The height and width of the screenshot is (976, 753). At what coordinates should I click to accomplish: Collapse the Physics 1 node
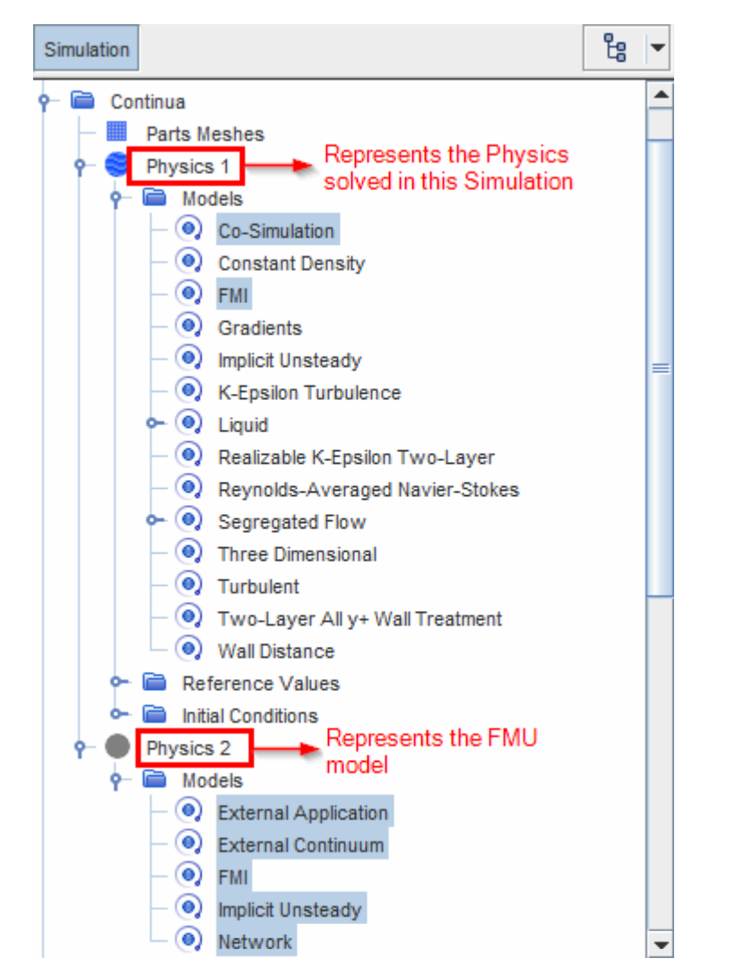[80, 166]
